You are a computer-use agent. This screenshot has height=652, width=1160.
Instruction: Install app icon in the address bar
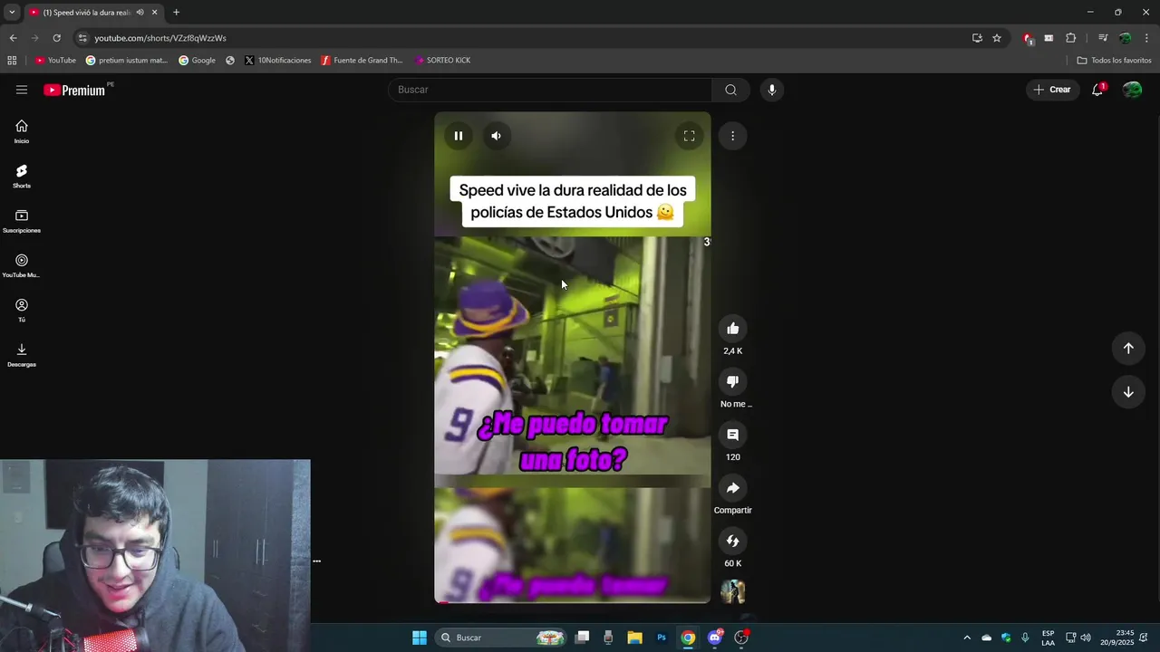pos(977,38)
